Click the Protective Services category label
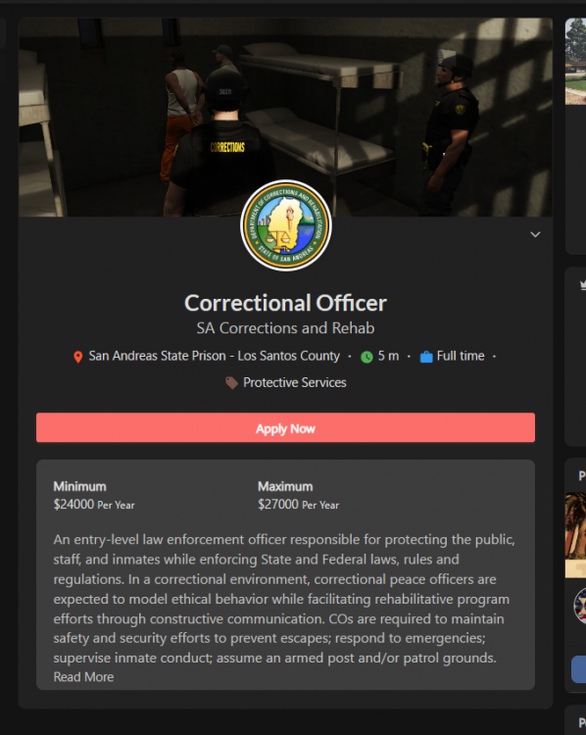The image size is (586, 735). [294, 382]
